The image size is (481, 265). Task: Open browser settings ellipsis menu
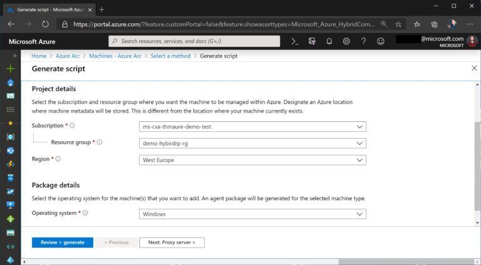pos(470,24)
